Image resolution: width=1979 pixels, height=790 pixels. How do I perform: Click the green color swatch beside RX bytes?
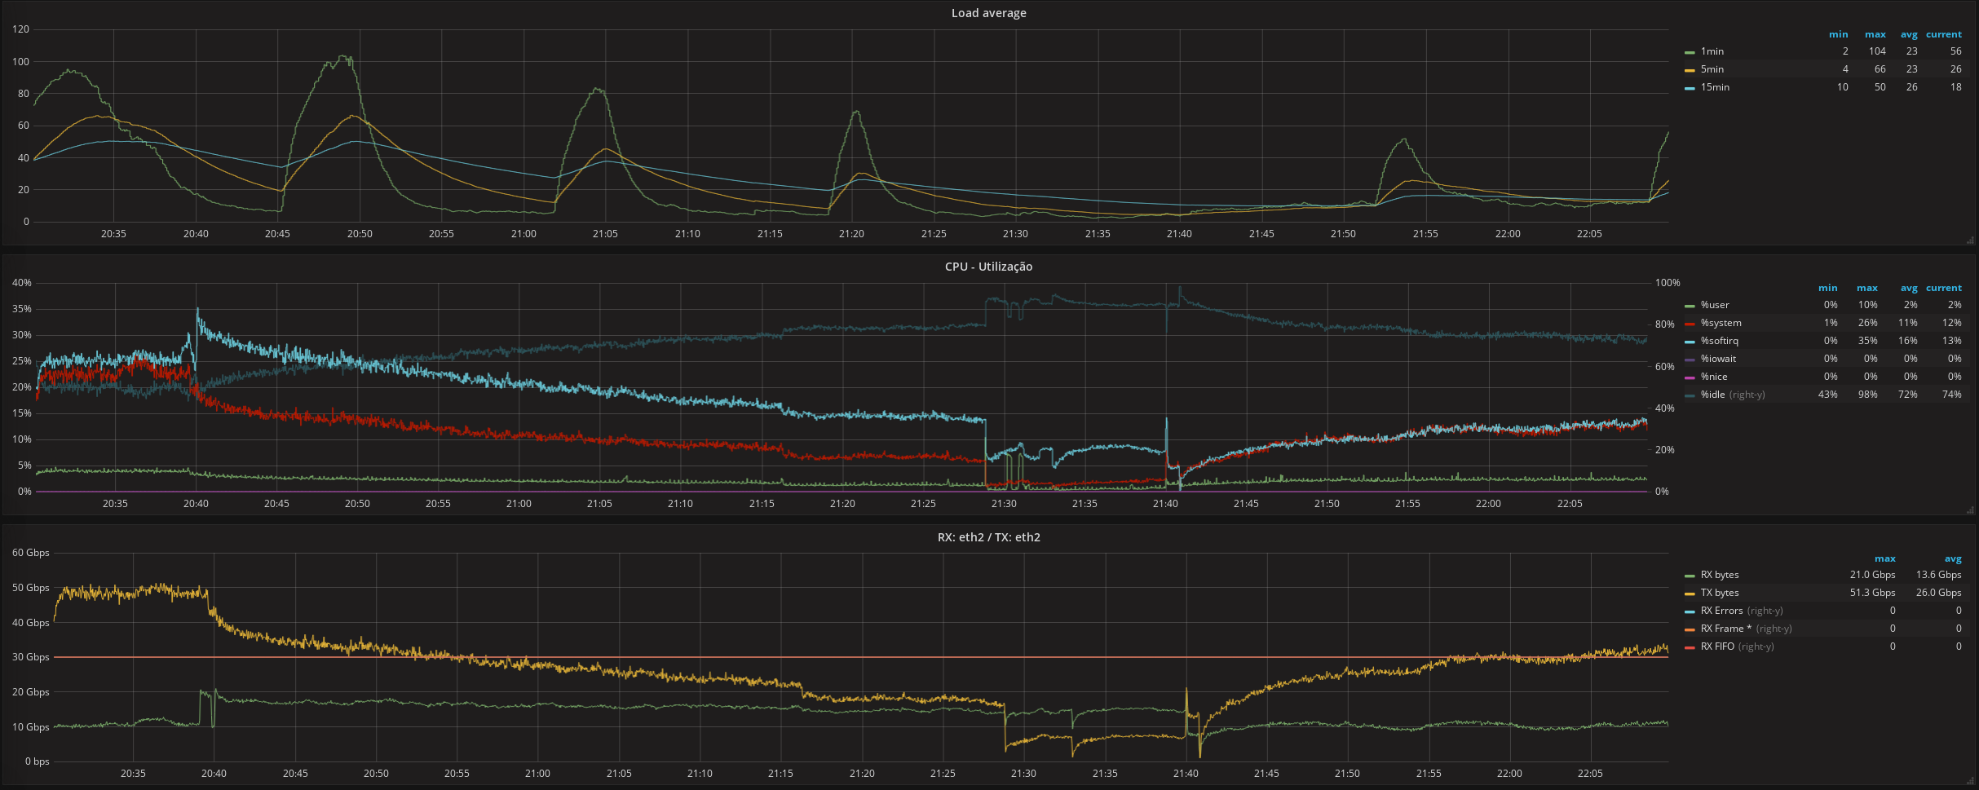1690,576
